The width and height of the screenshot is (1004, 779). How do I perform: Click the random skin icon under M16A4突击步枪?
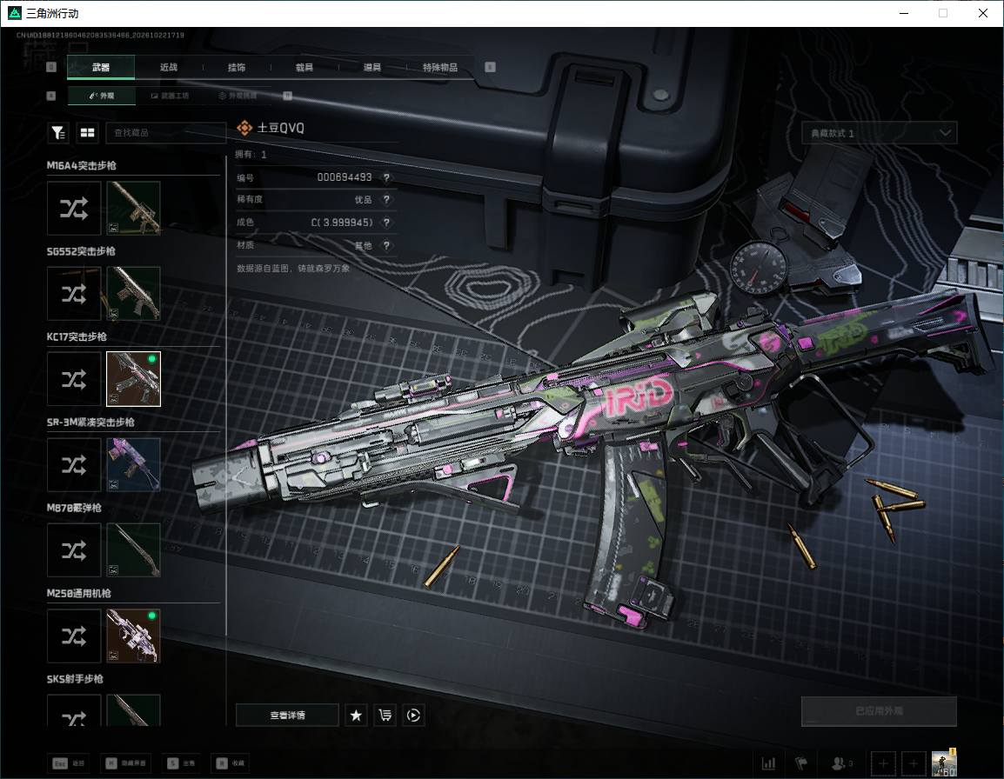74,208
